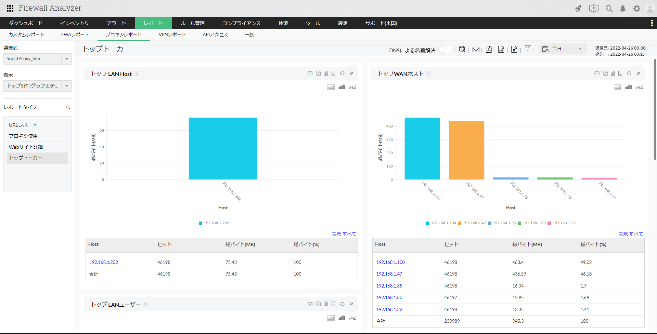657x334 pixels.
Task: Switch Top LAN Host to bar chart
Action: pyautogui.click(x=342, y=87)
